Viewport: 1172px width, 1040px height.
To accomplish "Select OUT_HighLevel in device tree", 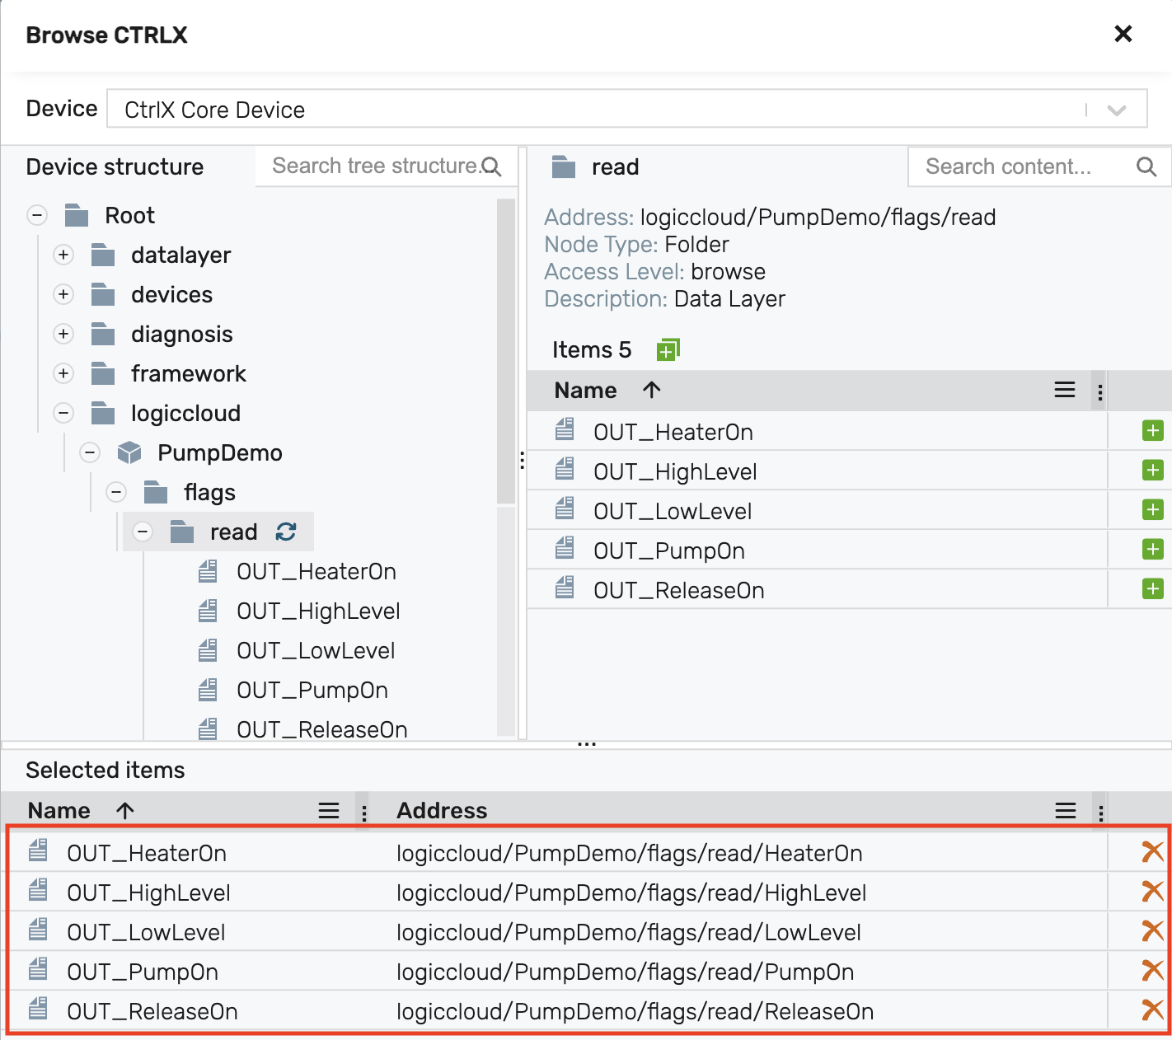I will coord(318,611).
